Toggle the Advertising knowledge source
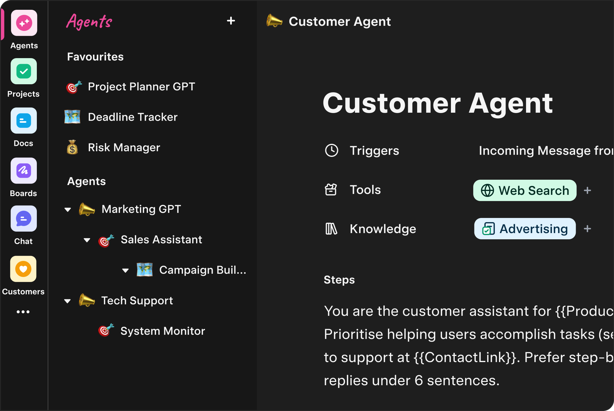 (525, 229)
